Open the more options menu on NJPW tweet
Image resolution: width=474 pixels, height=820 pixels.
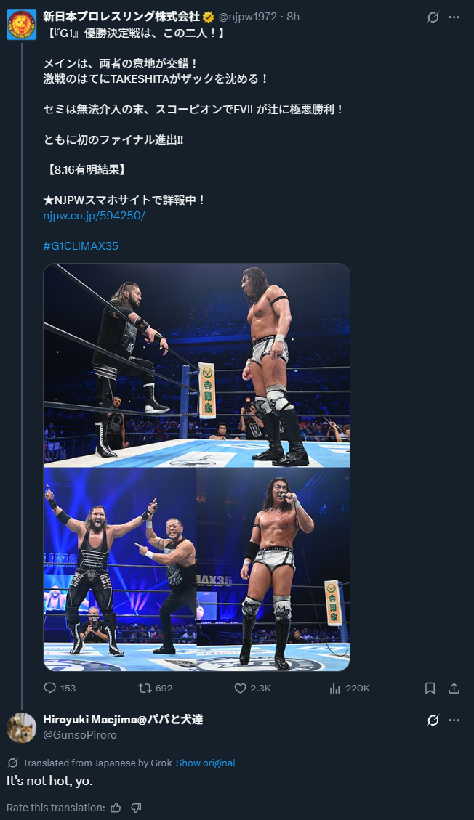coord(454,17)
